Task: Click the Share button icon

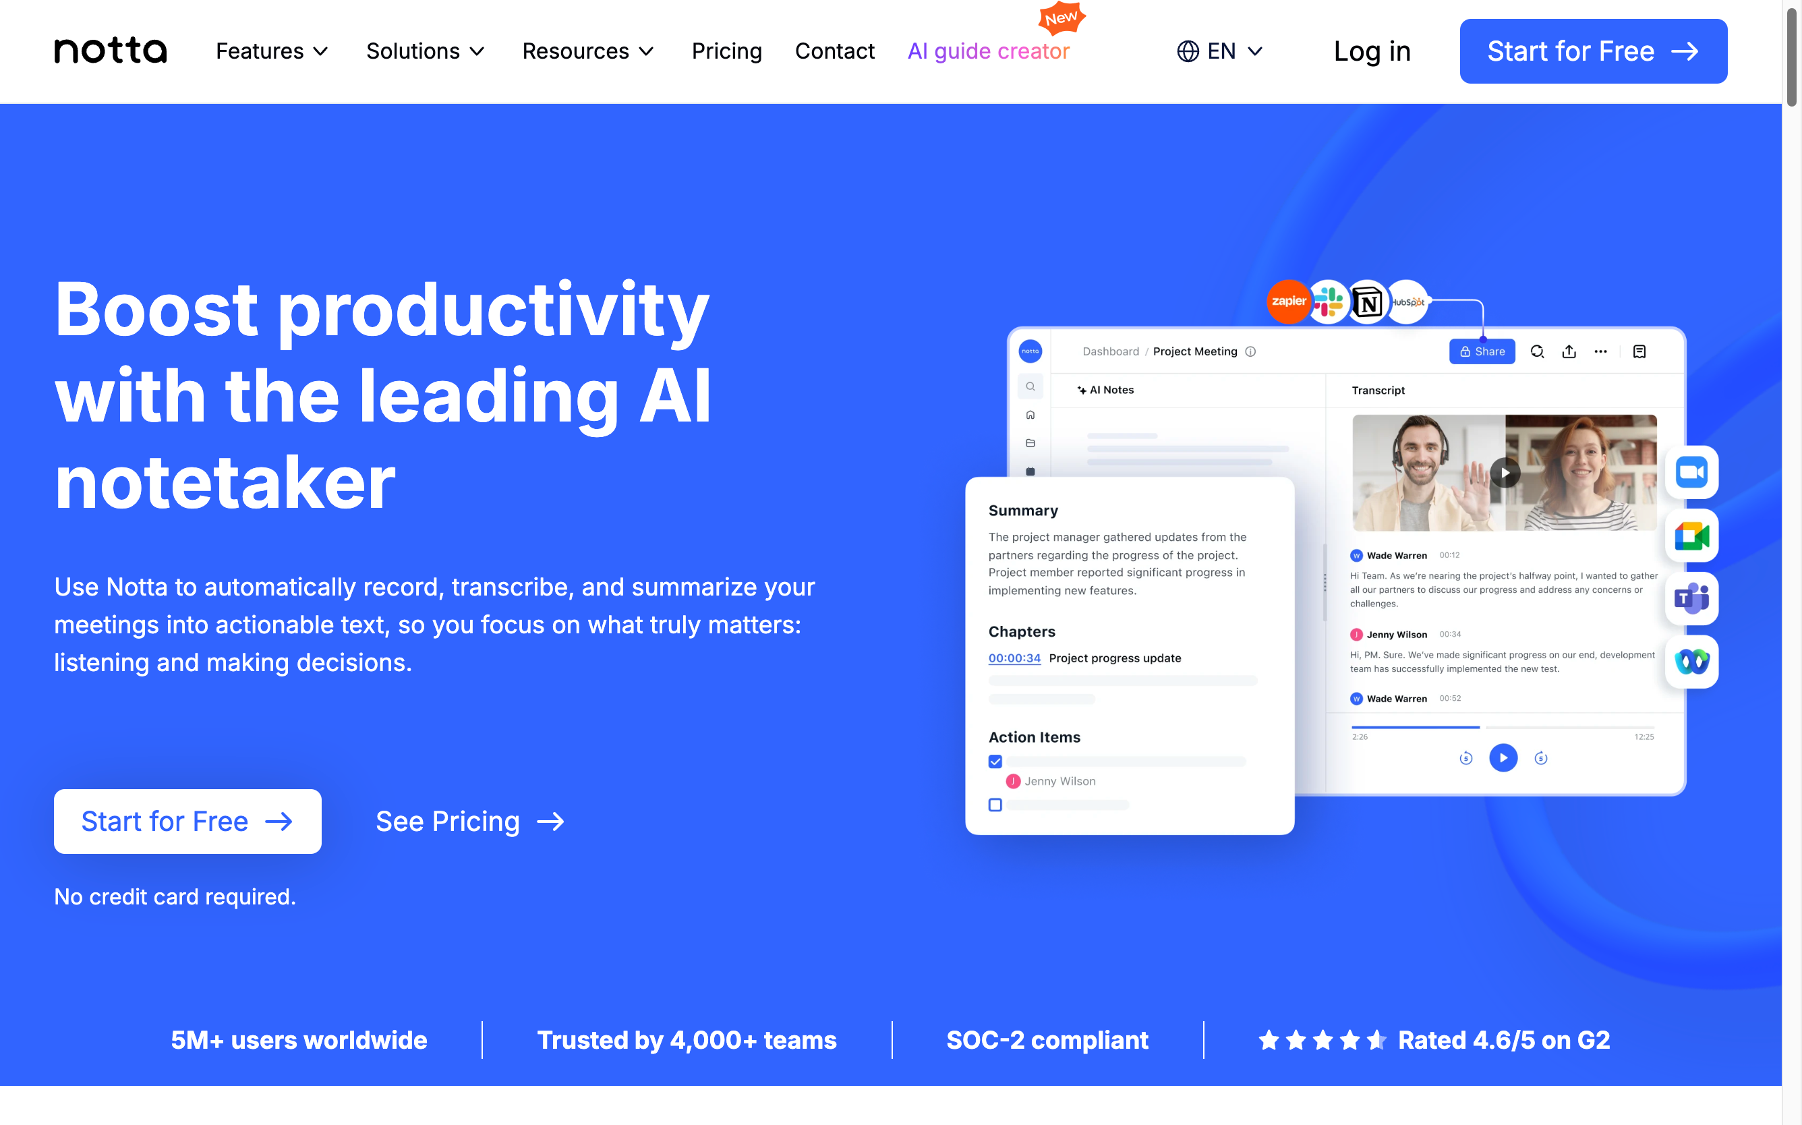Action: tap(1482, 351)
